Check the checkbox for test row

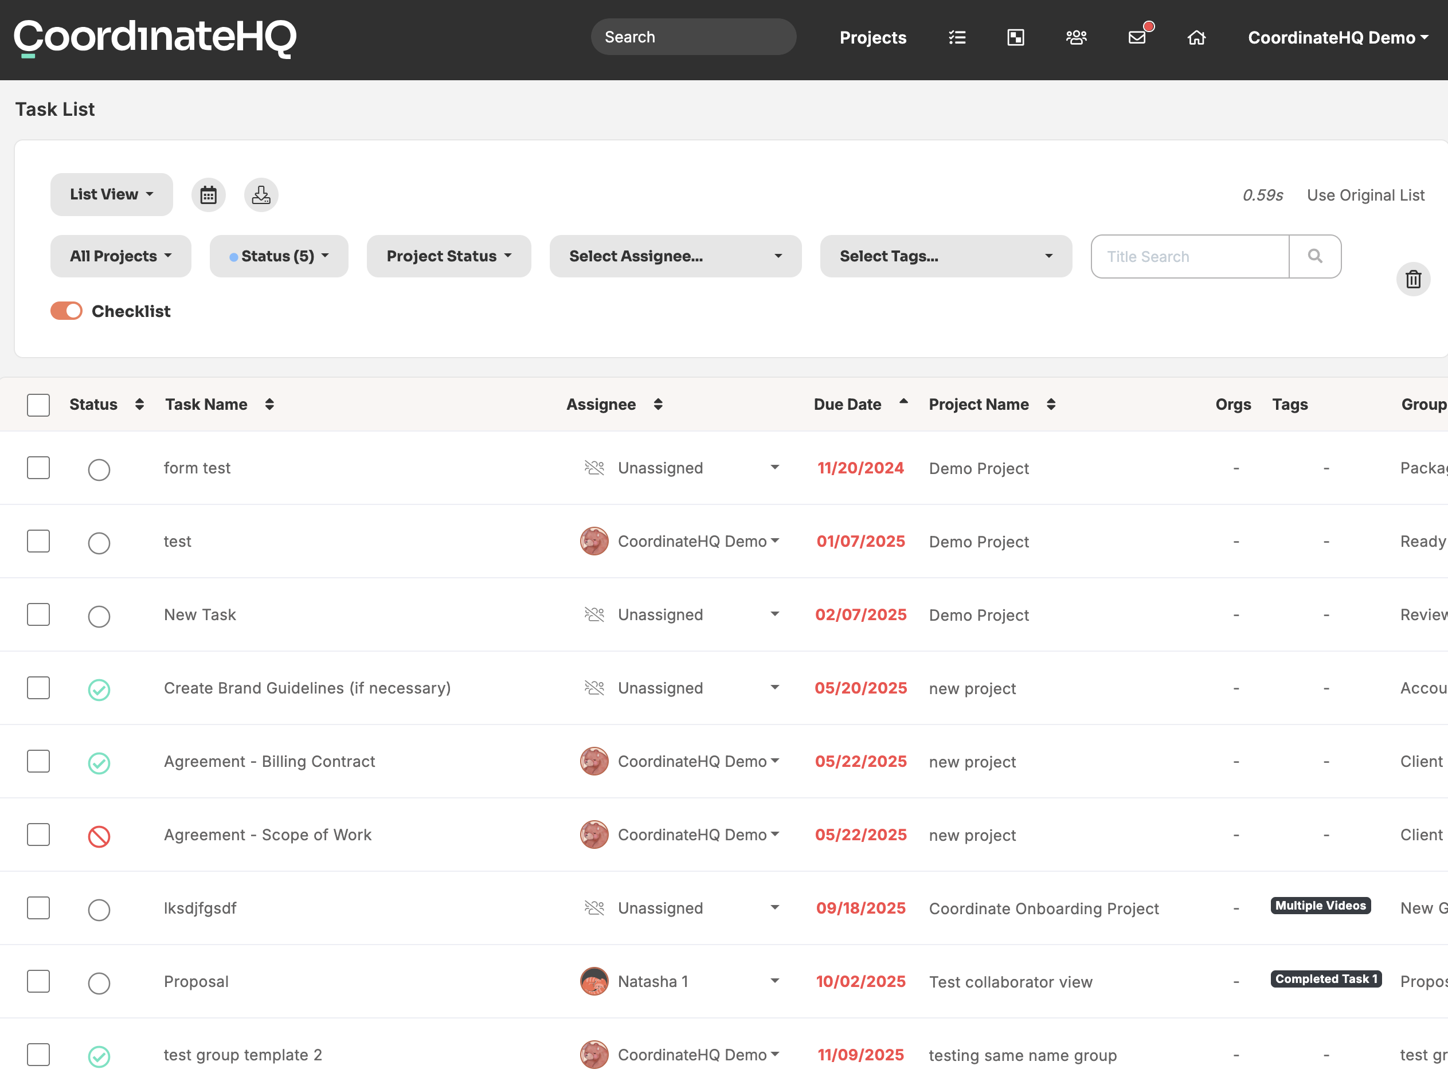pyautogui.click(x=38, y=541)
